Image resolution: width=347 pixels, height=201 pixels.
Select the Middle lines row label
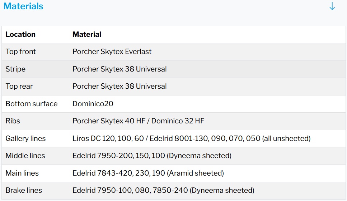coord(25,156)
